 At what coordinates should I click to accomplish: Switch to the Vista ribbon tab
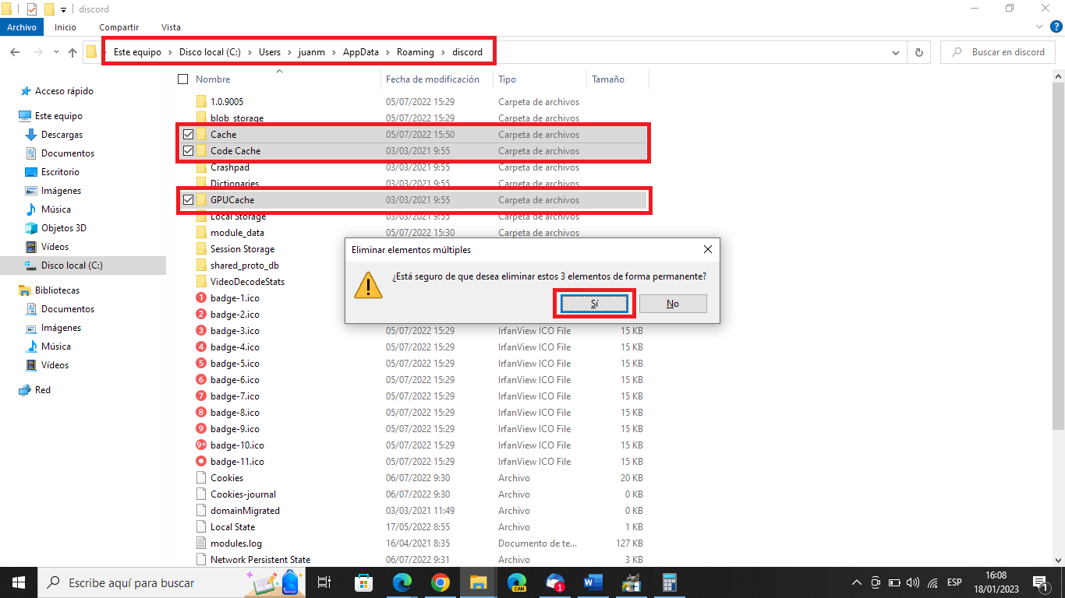(x=171, y=27)
